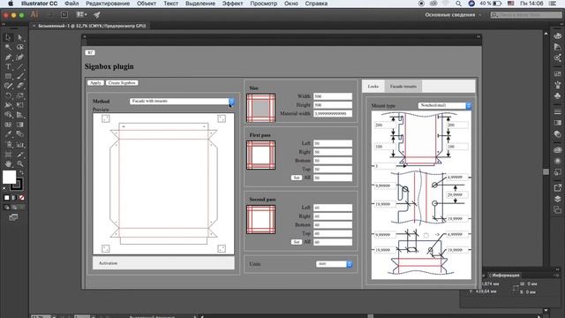Set paint type to None
Viewport: 565px width, 318px height.
click(21, 198)
